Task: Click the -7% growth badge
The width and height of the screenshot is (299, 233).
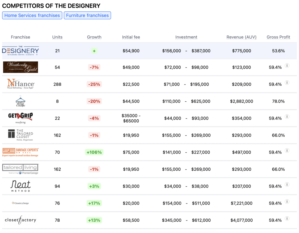Action: point(94,67)
